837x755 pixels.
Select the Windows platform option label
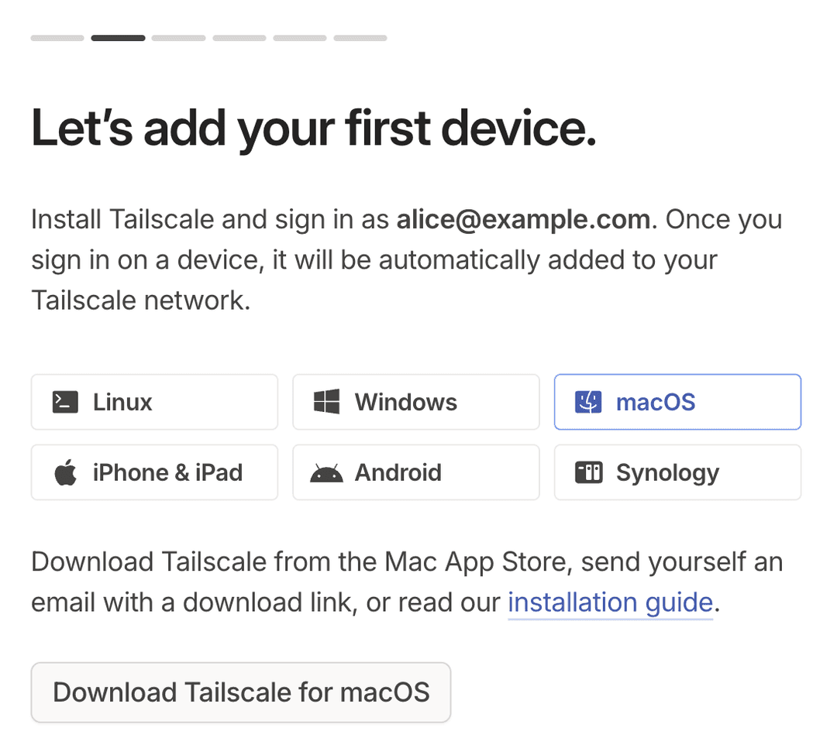point(405,402)
